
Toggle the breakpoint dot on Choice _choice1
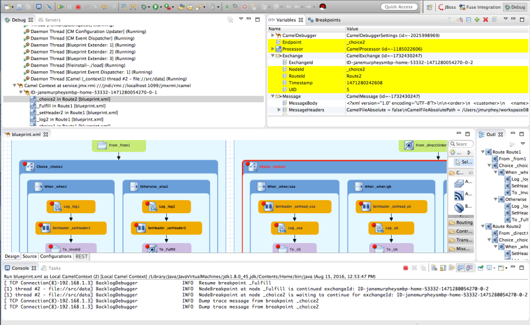point(25,164)
